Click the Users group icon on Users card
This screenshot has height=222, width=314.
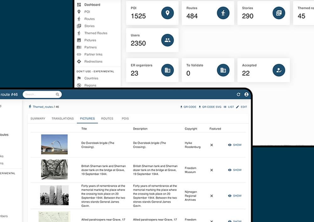pos(168,40)
